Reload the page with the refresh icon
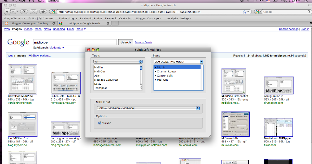 [x=24, y=12]
